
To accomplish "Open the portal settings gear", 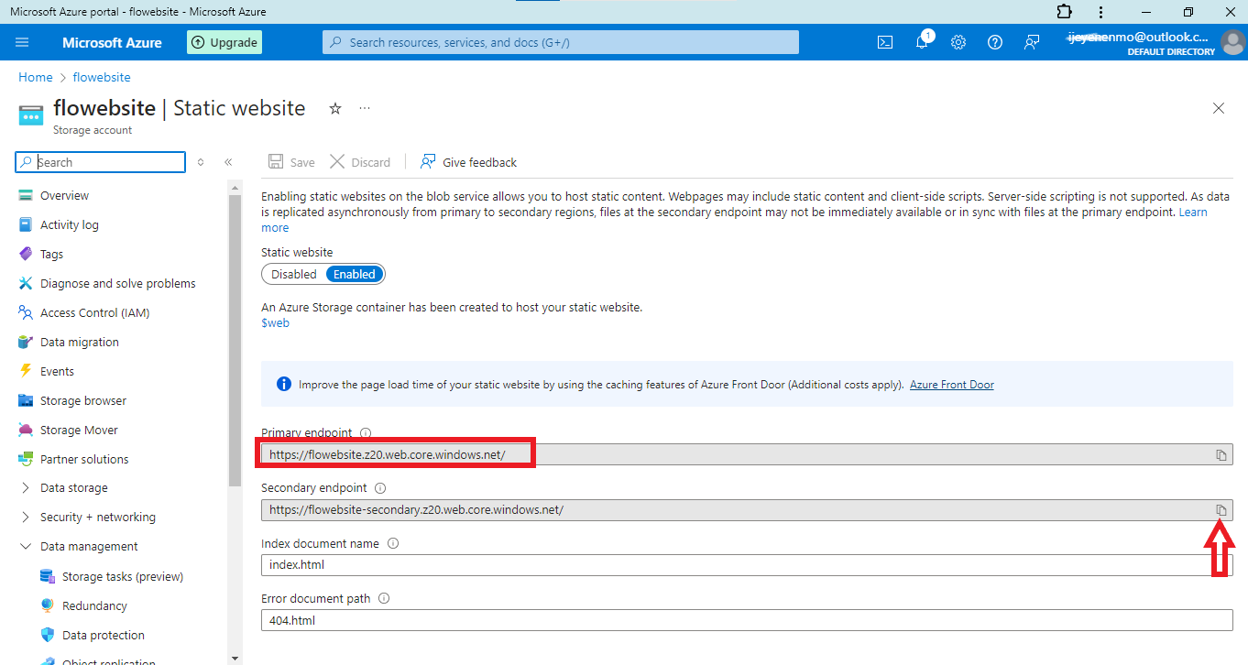I will 958,42.
